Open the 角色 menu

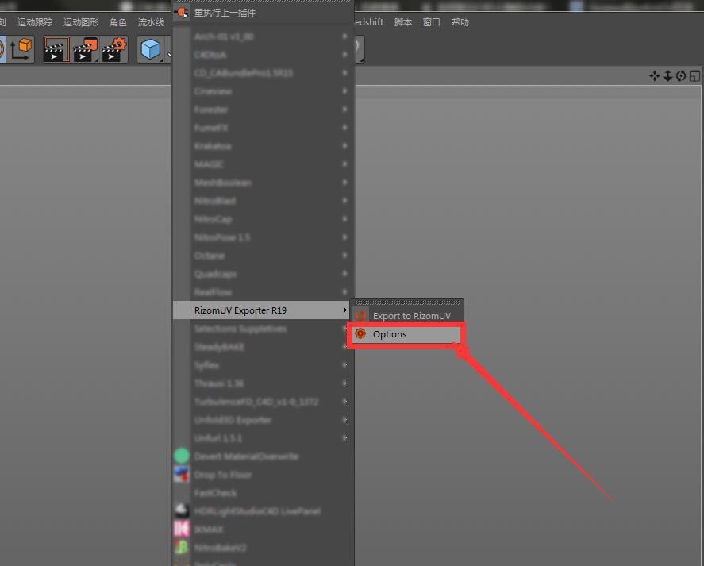pos(118,22)
